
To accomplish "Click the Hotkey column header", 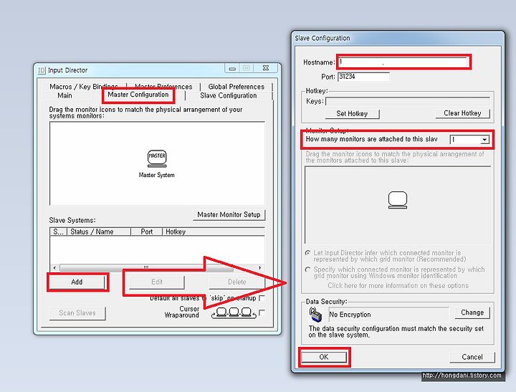I will [214, 231].
